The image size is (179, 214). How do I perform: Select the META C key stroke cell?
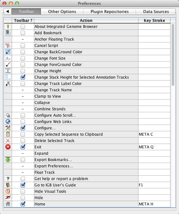pos(154,134)
